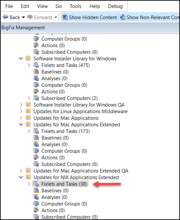Click Computer Groups icon under Mac Applications Extended

click(x=36, y=151)
